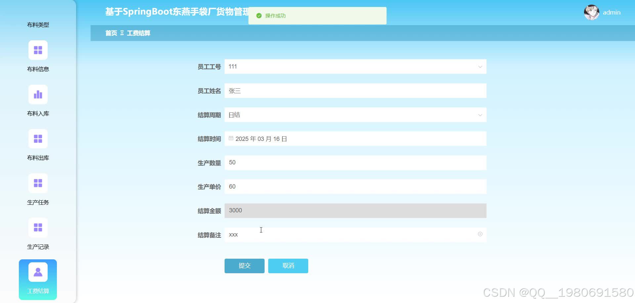Select the 工费结算 person icon
Screen dimensions: 635x303
click(38, 272)
